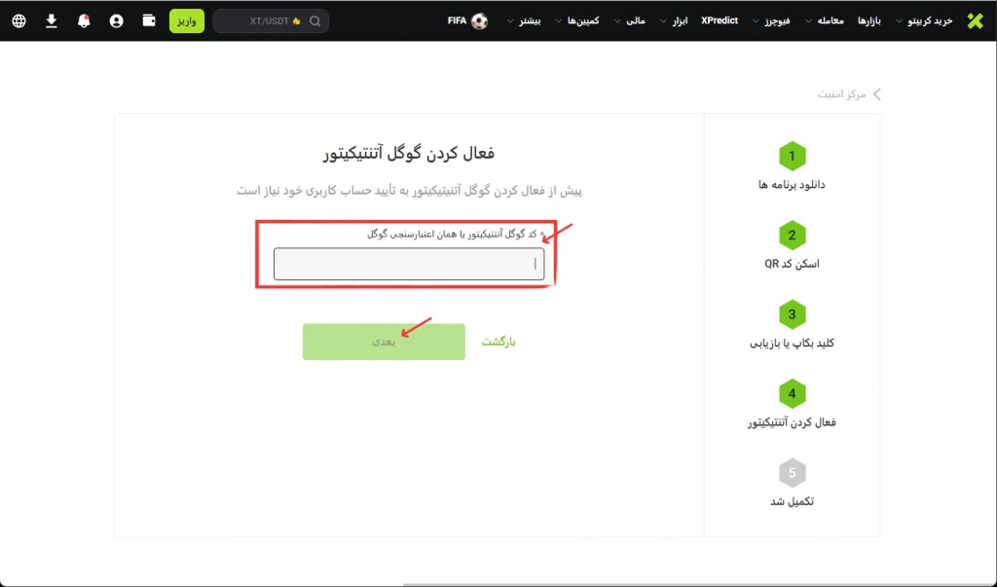
Task: Click the فعال کردن گوگل آتنتیکیتور heading
Action: [x=409, y=153]
